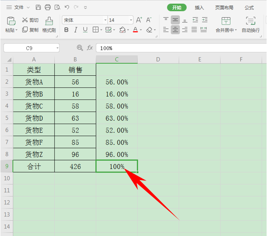Screen dimensions: 267x236
Task: Open the 文件 menu
Action: pyautogui.click(x=19, y=7)
